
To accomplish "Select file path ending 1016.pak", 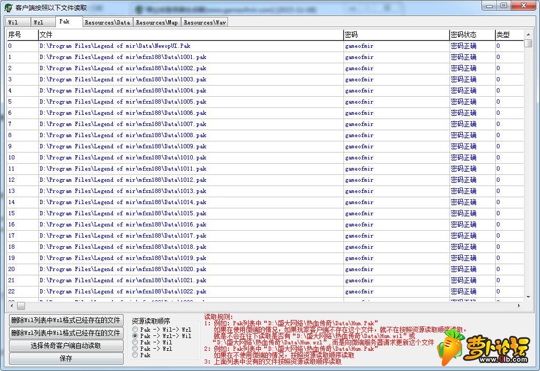I will pos(122,224).
